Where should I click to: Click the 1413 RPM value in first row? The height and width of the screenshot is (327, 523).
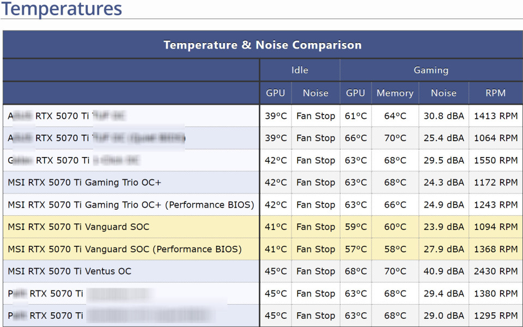pos(495,116)
